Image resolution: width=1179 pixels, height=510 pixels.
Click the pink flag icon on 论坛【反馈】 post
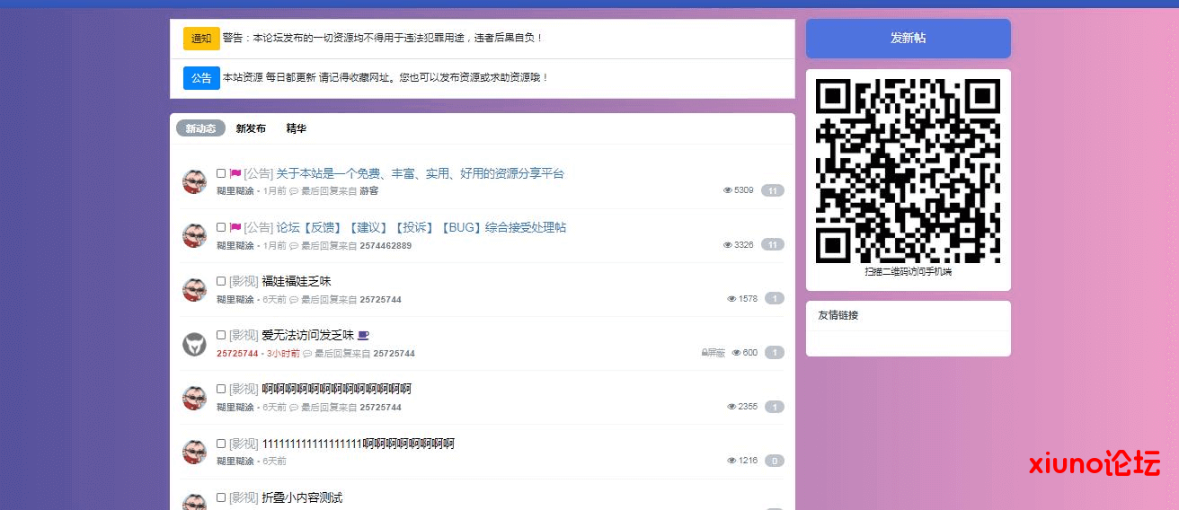pos(235,227)
